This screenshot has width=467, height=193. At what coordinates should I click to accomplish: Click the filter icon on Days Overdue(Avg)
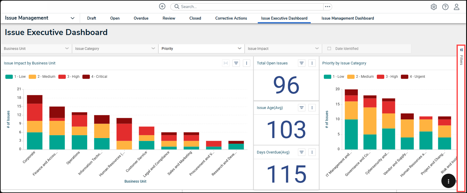302,152
